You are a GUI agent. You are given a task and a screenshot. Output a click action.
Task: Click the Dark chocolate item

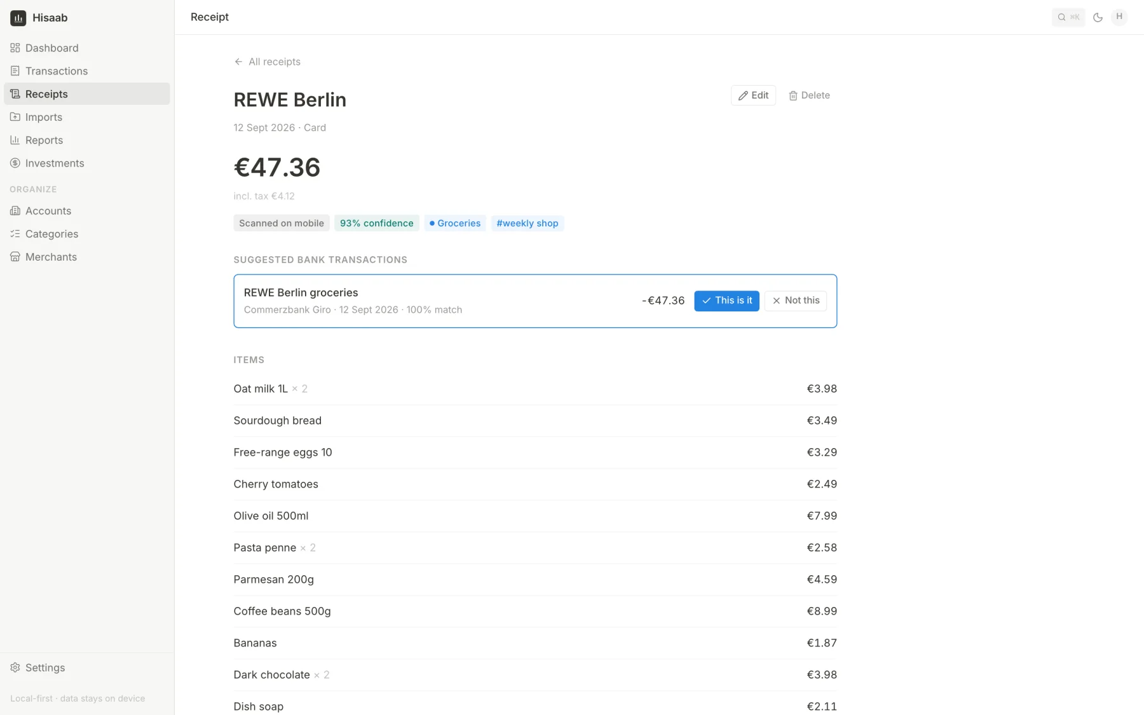535,675
